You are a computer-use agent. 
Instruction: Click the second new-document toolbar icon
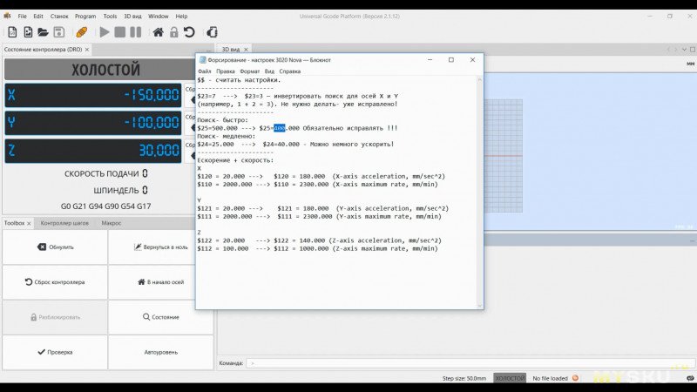click(28, 32)
